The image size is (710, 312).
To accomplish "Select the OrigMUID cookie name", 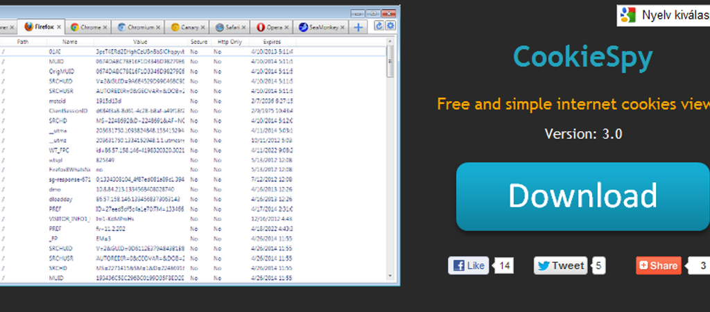I will pos(62,71).
